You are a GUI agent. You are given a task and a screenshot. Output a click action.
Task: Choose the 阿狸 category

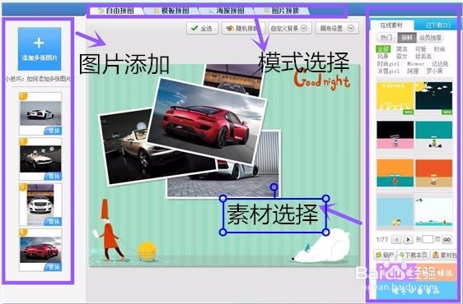[413, 71]
